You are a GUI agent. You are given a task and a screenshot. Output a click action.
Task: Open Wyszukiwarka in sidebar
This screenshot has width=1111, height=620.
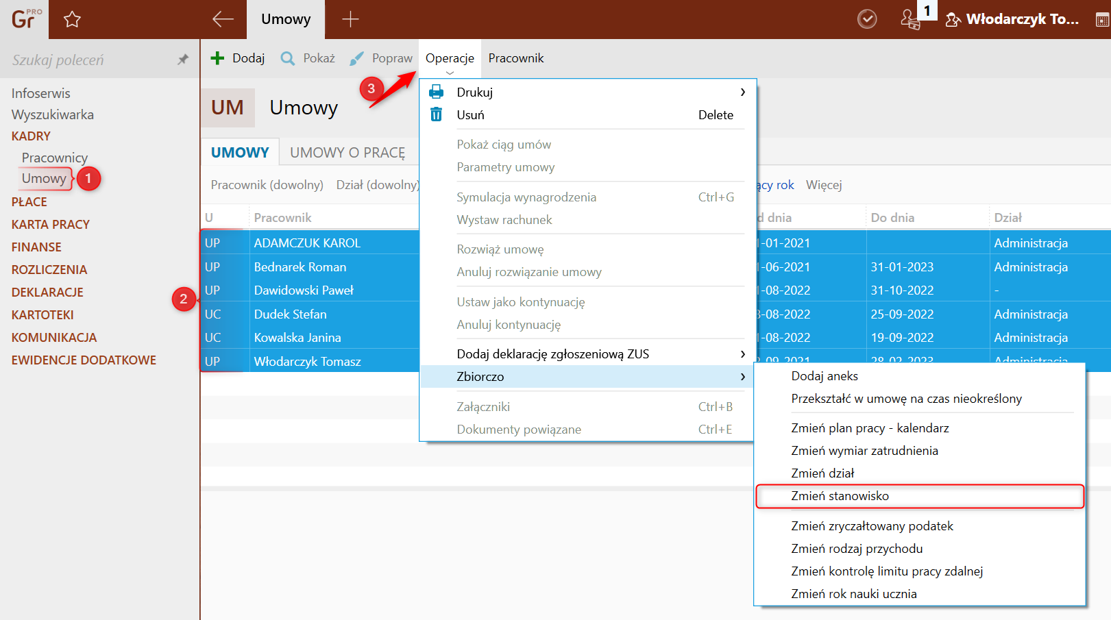[53, 114]
